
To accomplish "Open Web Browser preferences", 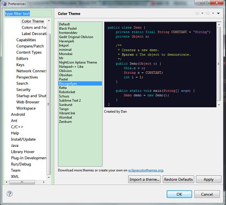I will [x=28, y=102].
